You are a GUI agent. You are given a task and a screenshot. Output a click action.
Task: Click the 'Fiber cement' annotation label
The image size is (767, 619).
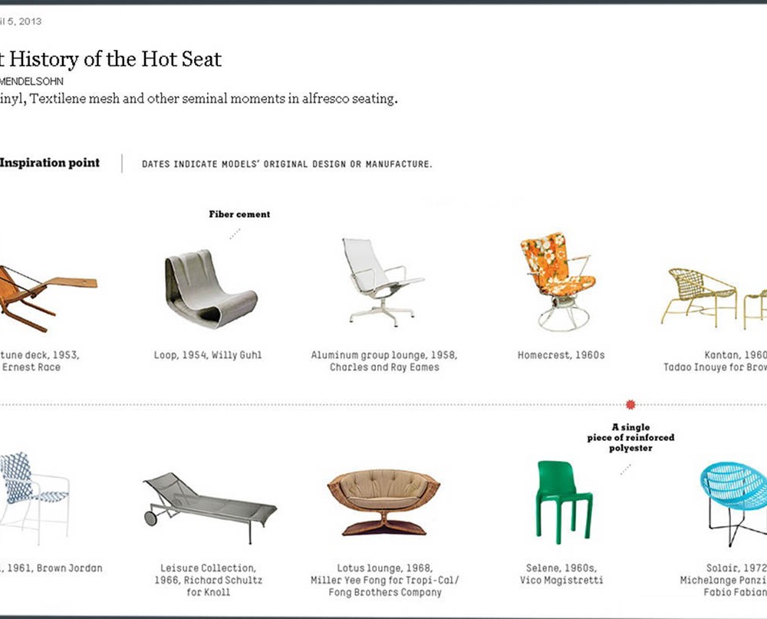coord(239,215)
